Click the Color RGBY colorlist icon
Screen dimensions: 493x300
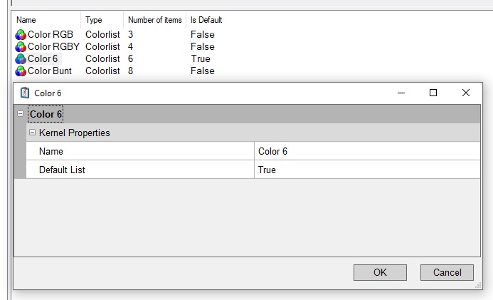pos(21,47)
